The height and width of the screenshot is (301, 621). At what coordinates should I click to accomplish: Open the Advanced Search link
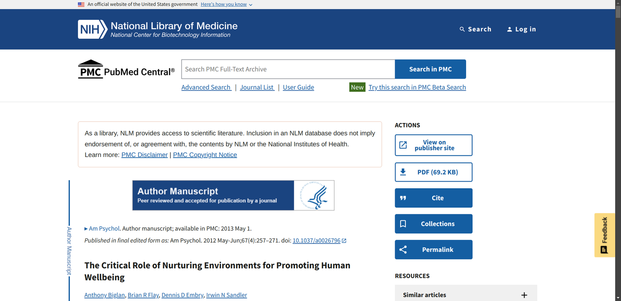[x=206, y=88]
